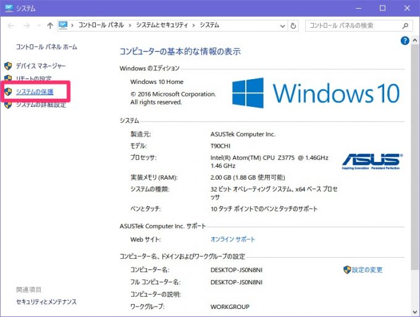Image resolution: width=420 pixels, height=317 pixels.
Task: Open コントロール パネル ホーム link
Action: point(46,47)
